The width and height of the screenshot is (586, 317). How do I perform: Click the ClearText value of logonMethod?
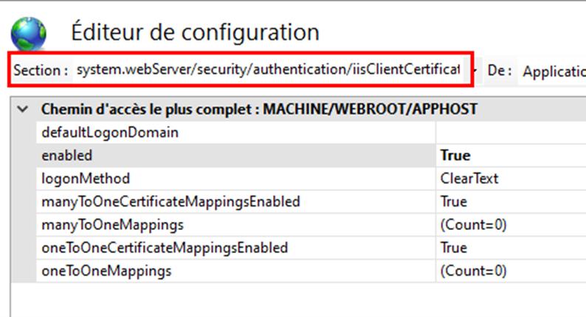[x=469, y=178]
